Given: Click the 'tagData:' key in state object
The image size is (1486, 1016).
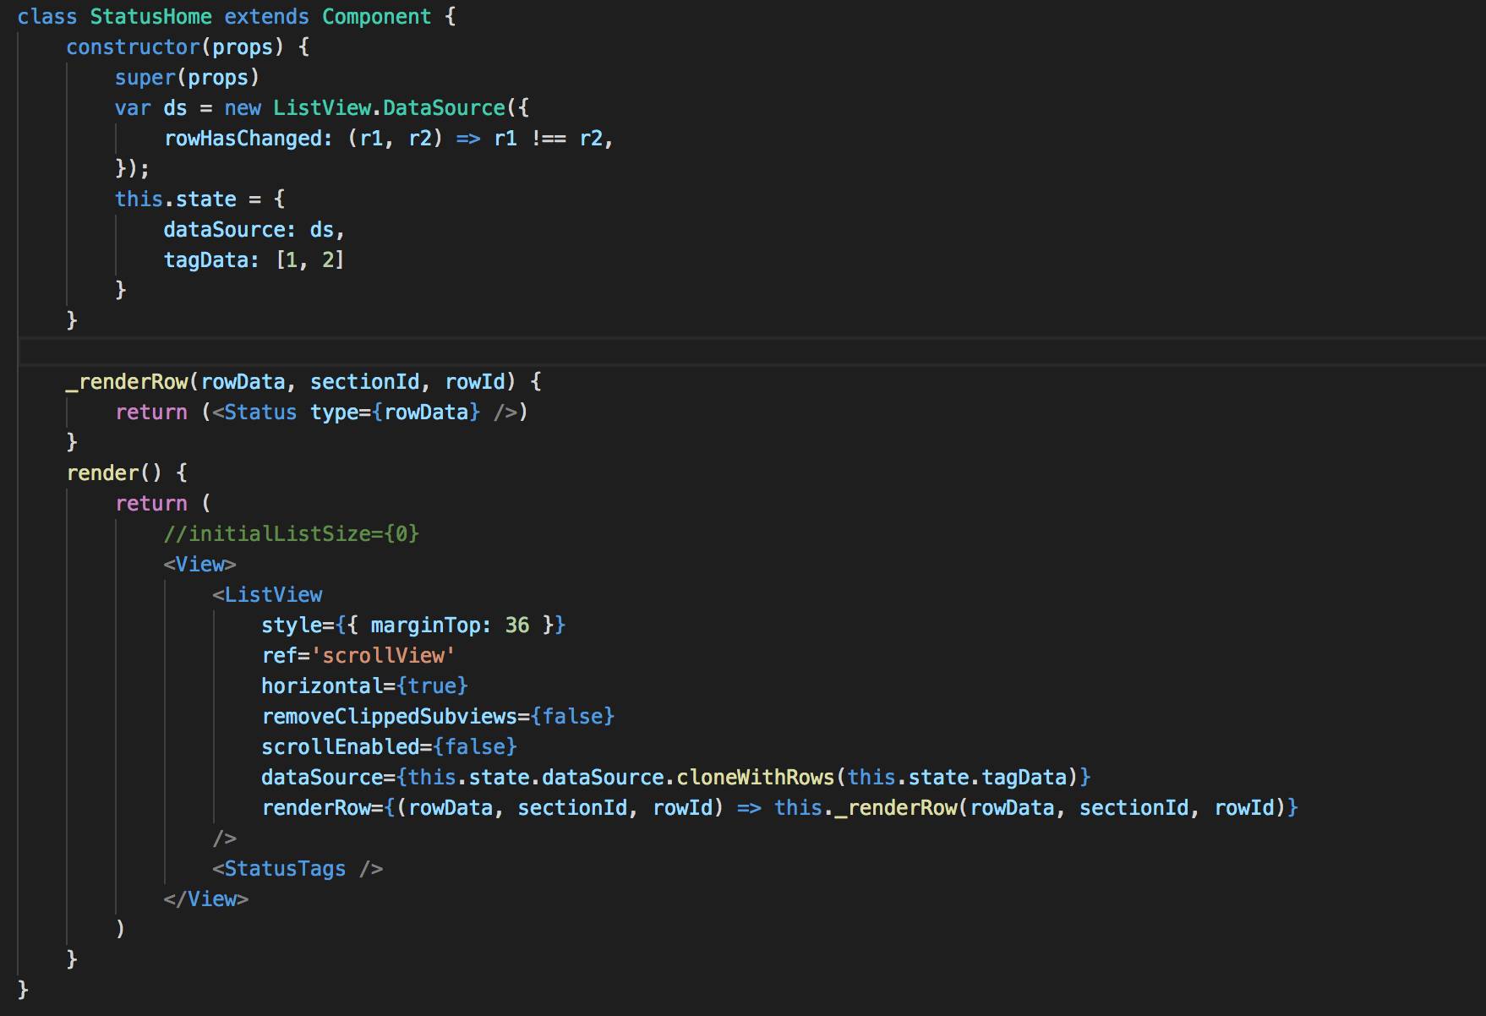Looking at the screenshot, I should click(211, 260).
